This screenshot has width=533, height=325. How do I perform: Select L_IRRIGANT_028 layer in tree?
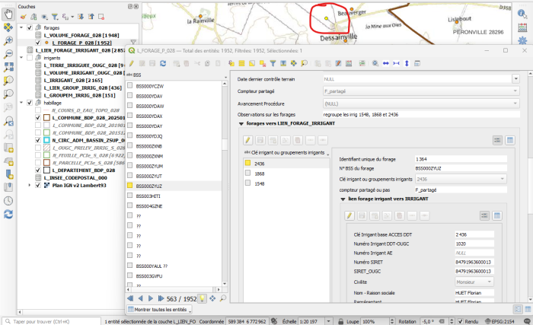(x=68, y=80)
